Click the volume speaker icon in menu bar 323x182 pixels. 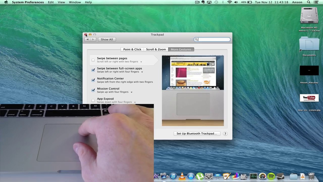(x=236, y=2)
